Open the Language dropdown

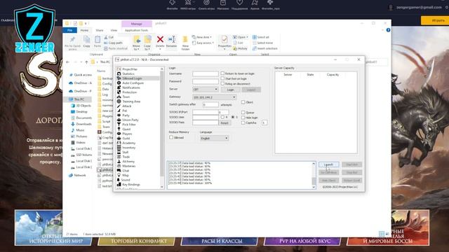click(x=214, y=139)
